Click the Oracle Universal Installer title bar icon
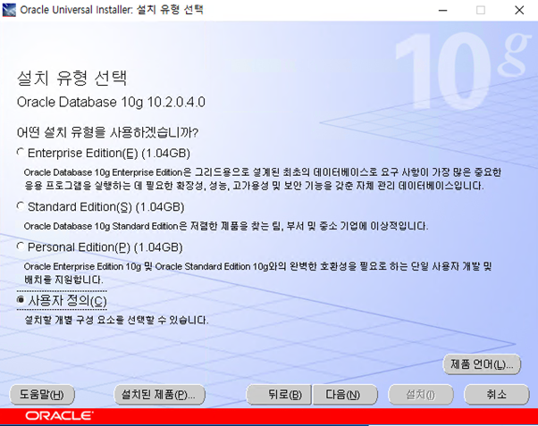Image resolution: width=538 pixels, height=426 pixels. (x=9, y=10)
